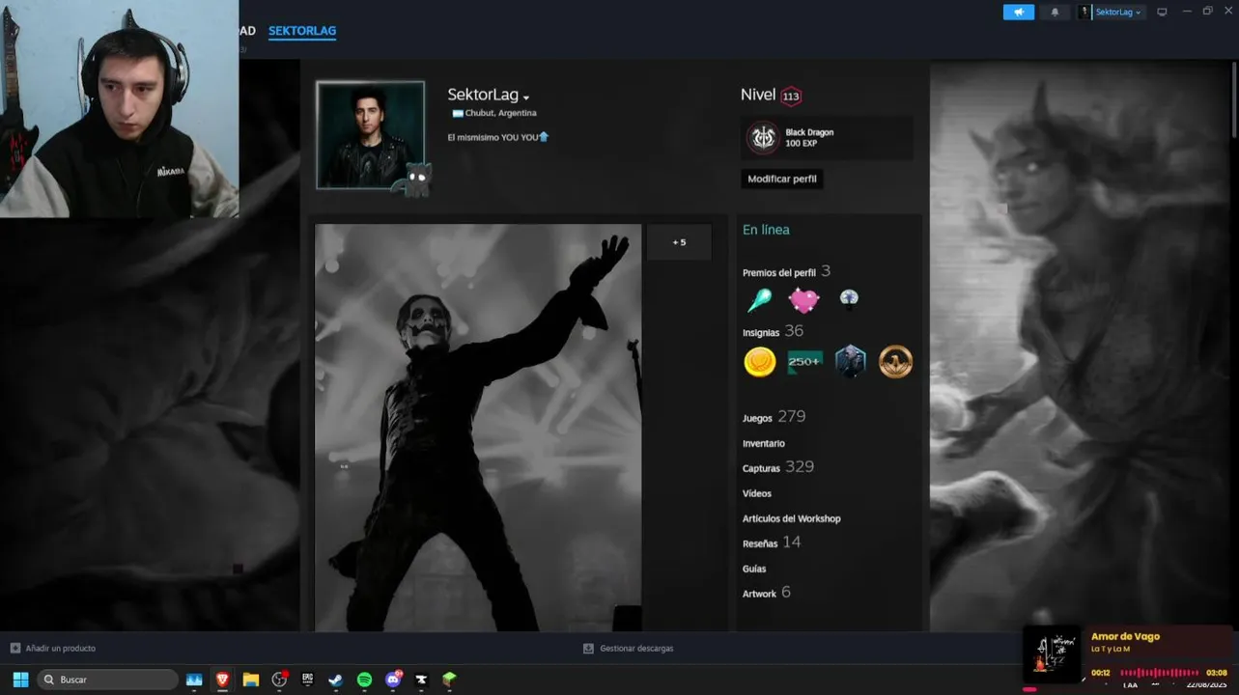Click the pink heart profile award
The image size is (1239, 695).
803,300
